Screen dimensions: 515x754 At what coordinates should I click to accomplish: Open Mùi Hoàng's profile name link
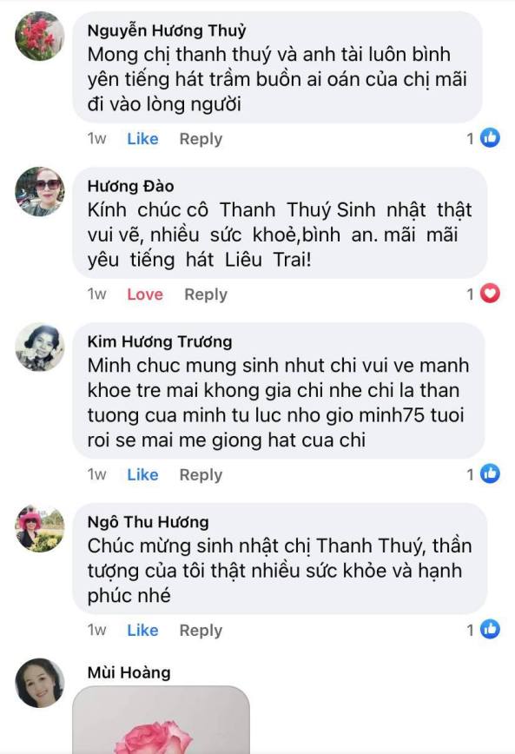click(129, 672)
